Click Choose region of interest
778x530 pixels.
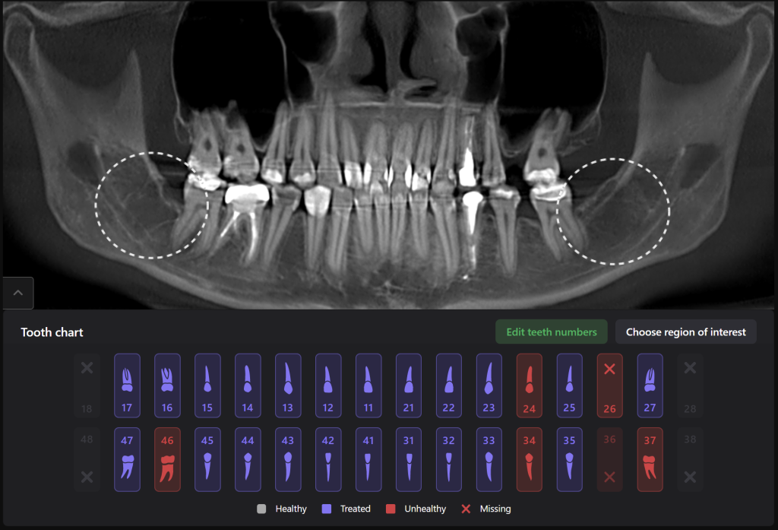point(685,332)
